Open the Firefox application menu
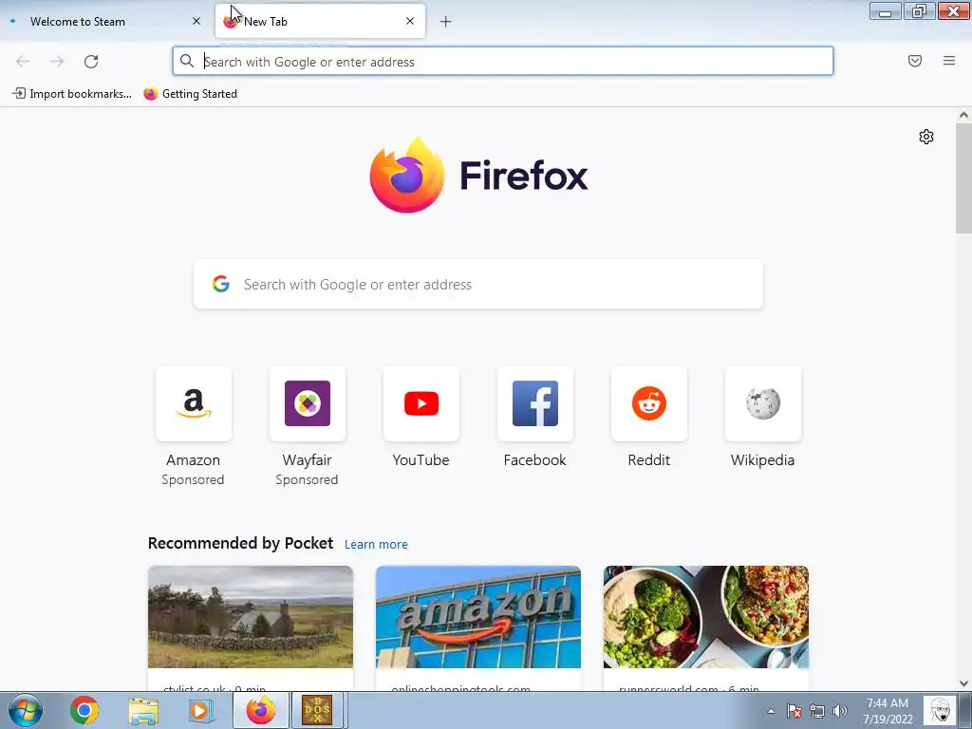Viewport: 972px width, 729px height. coord(949,61)
